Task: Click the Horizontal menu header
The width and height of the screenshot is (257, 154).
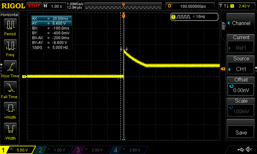Action: [10, 15]
